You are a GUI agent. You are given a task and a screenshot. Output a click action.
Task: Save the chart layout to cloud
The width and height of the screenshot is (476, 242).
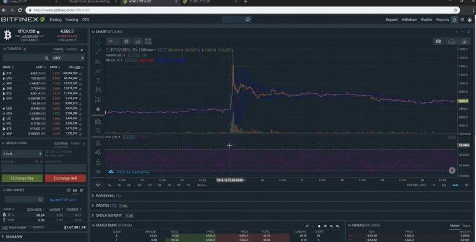(x=464, y=41)
